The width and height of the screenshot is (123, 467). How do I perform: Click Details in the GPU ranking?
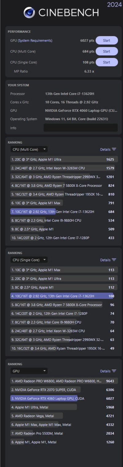pyautogui.click(x=105, y=371)
